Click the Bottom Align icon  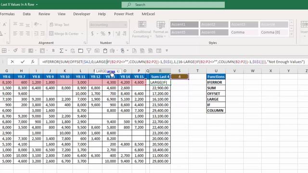pos(28,25)
